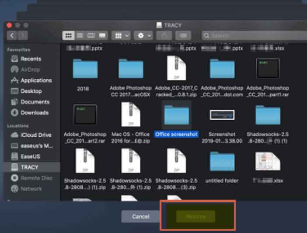
Task: Select the Office screenshot folder
Action: (x=176, y=115)
